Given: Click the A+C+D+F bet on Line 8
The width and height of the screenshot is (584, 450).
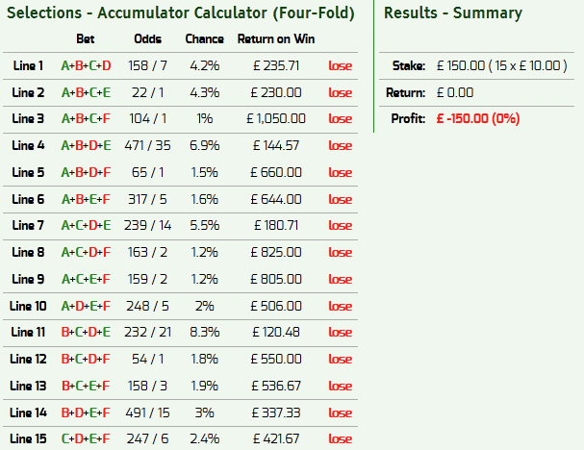Looking at the screenshot, I should (86, 252).
